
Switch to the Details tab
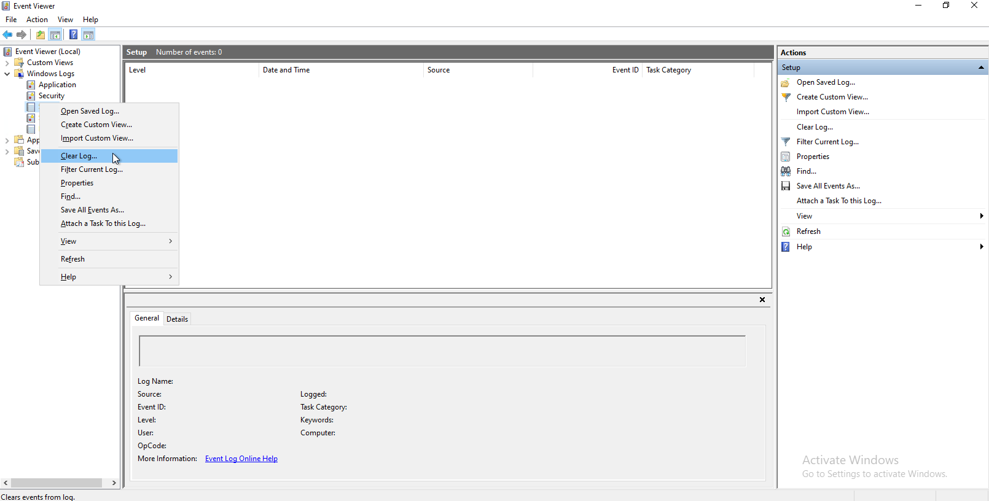177,319
